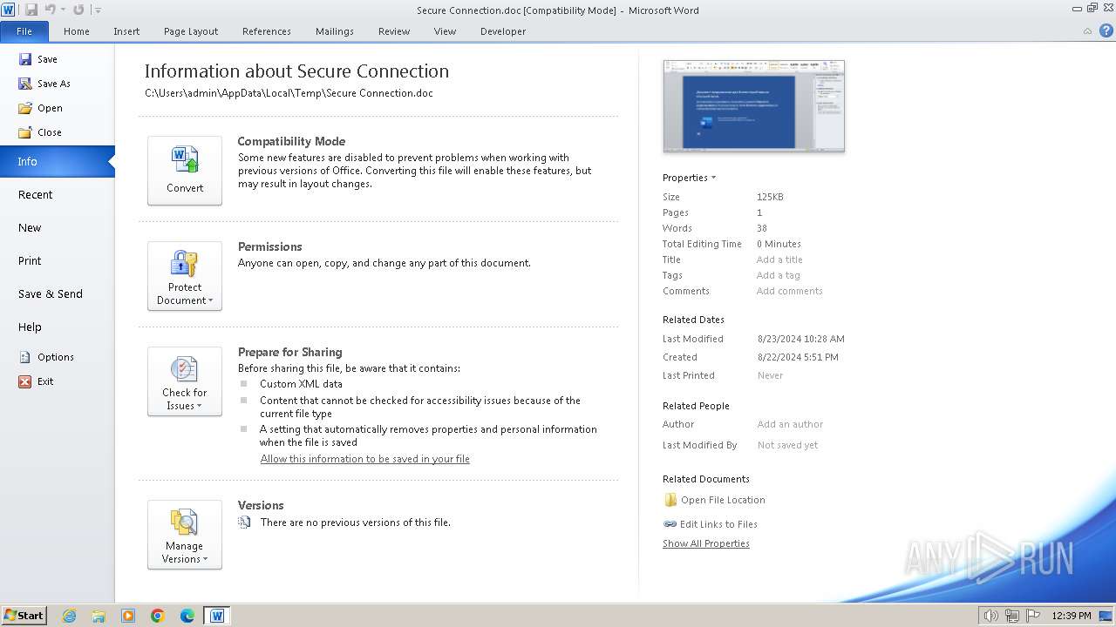Open Internet Explorer from taskbar

coord(69,616)
